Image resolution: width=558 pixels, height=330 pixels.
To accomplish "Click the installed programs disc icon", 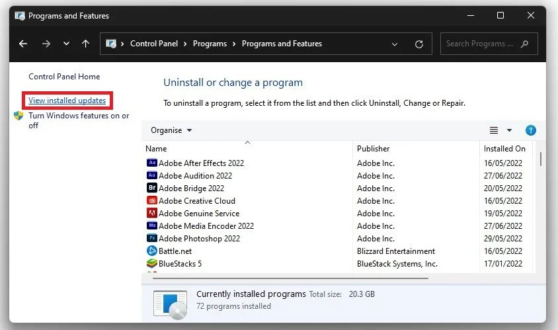I will point(171,304).
